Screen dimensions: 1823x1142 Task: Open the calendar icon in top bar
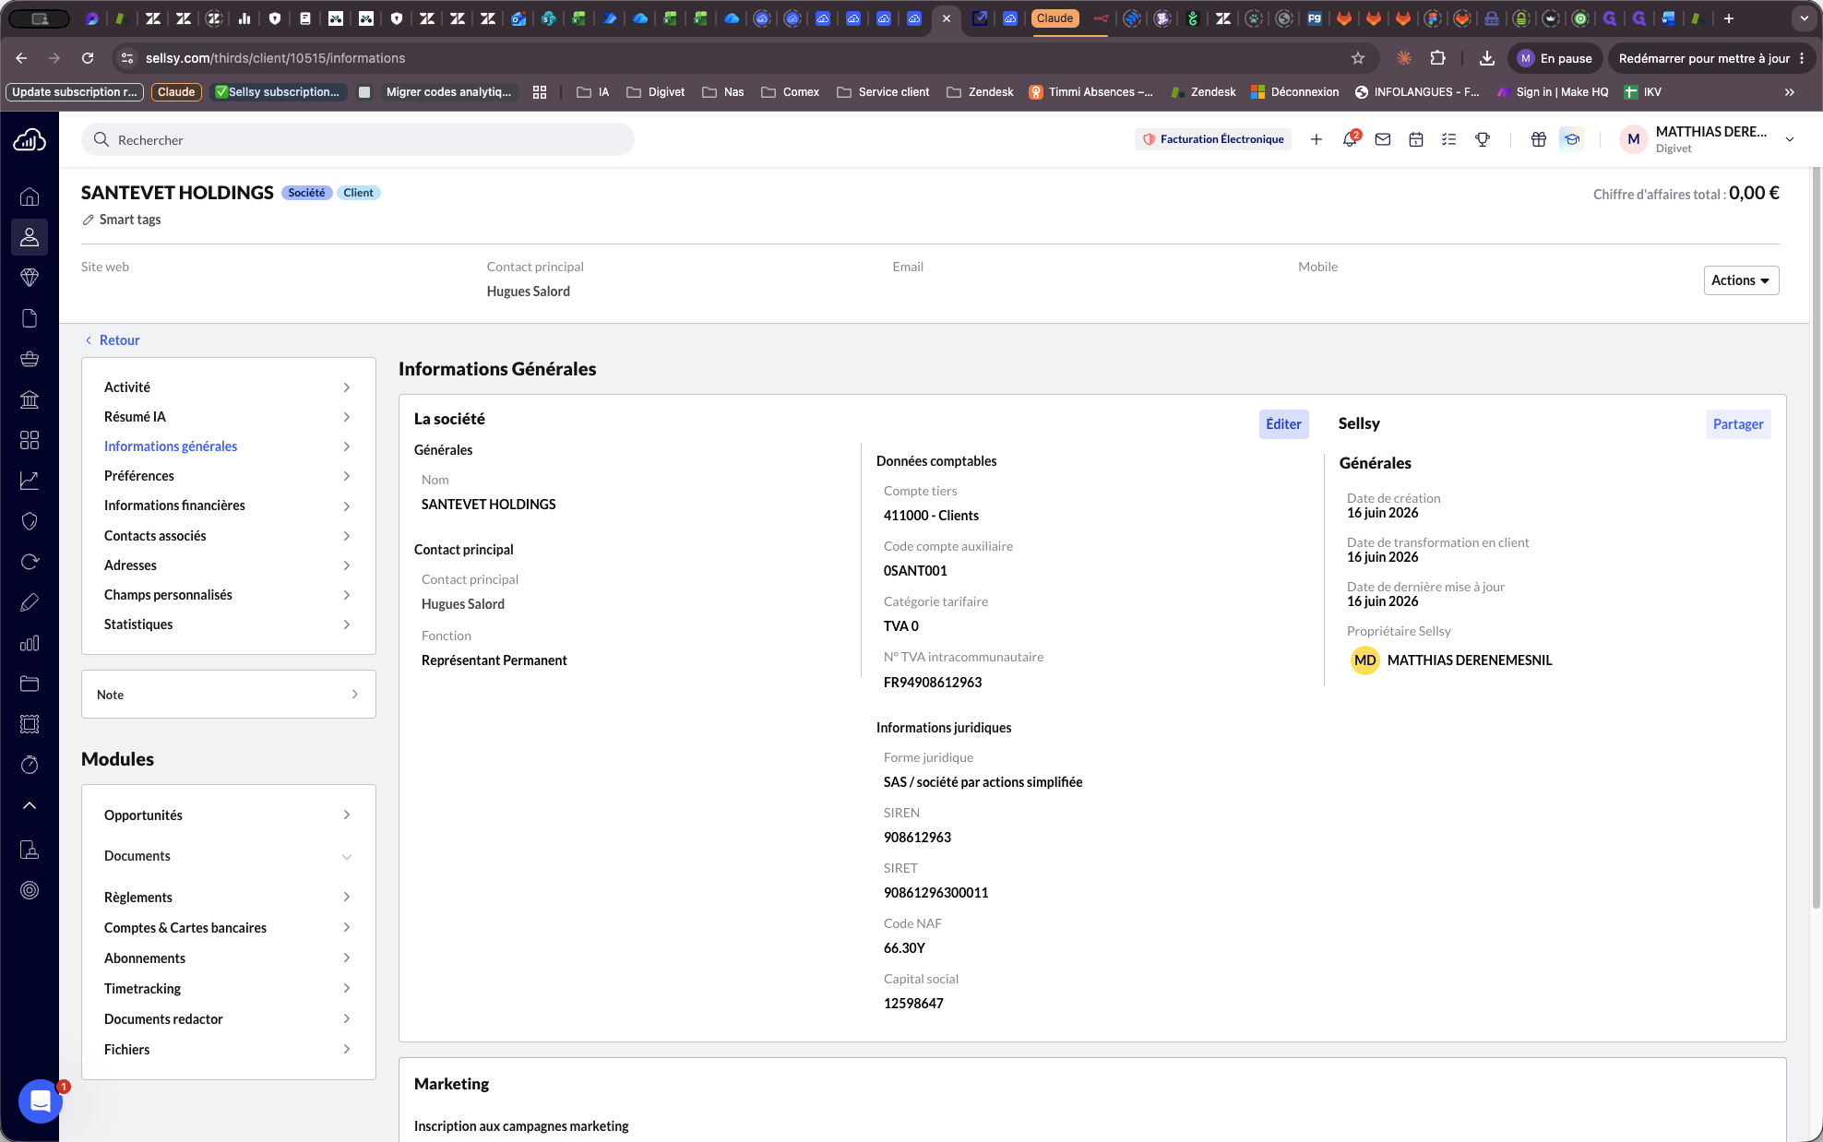(x=1416, y=139)
